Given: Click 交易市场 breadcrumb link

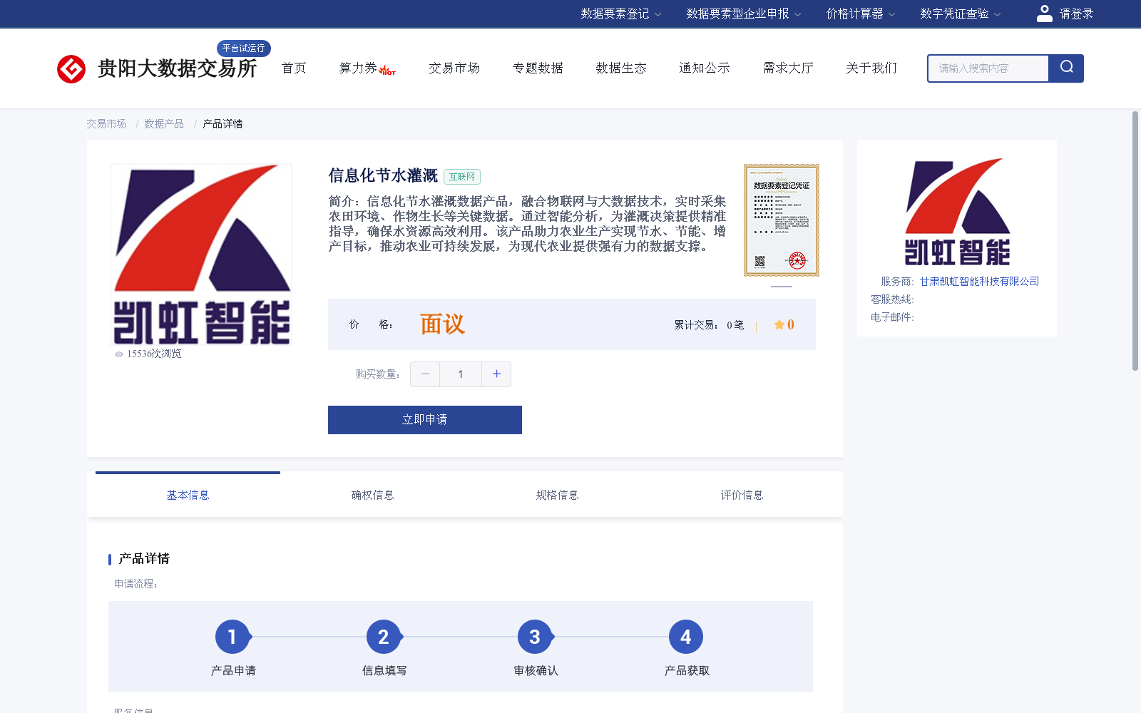Looking at the screenshot, I should point(106,124).
